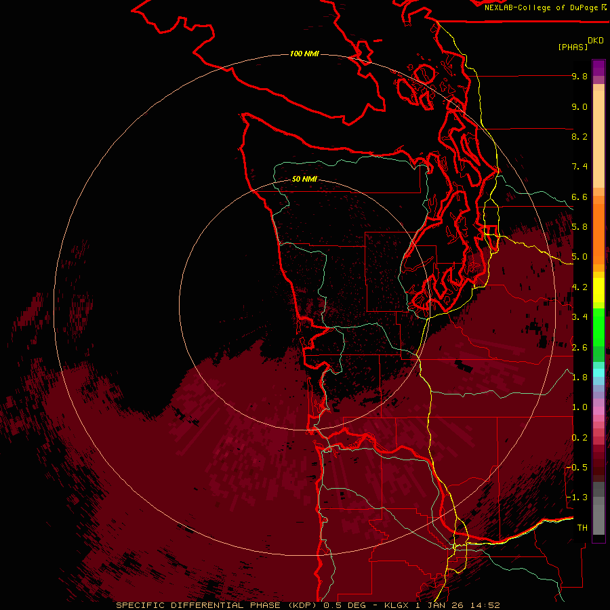This screenshot has height=610, width=610.
Task: Click the 0.2 value on color scale
Action: (x=579, y=438)
